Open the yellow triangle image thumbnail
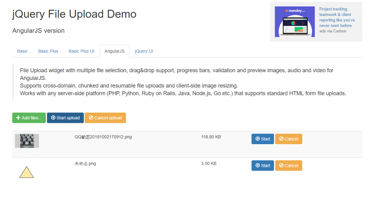Screen dimensions: 371x198 click(26, 172)
